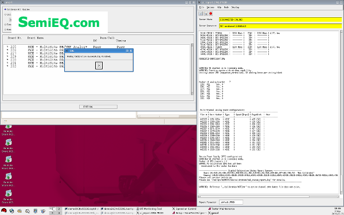Open OT Monitoring Tool taskbar entry
This screenshot has width=344, height=215.
point(149,209)
